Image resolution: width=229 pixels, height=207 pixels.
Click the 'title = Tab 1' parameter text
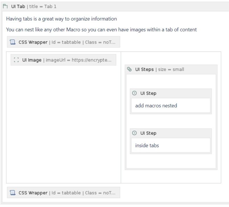tap(43, 7)
